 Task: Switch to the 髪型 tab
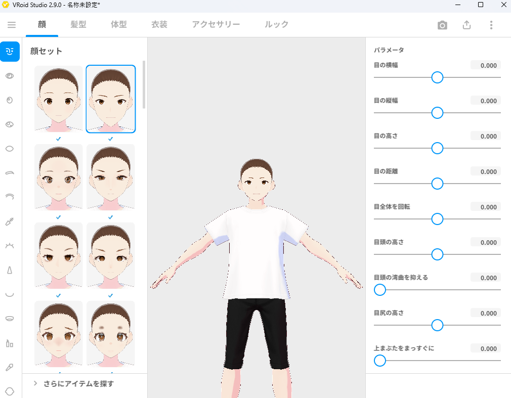coord(78,24)
